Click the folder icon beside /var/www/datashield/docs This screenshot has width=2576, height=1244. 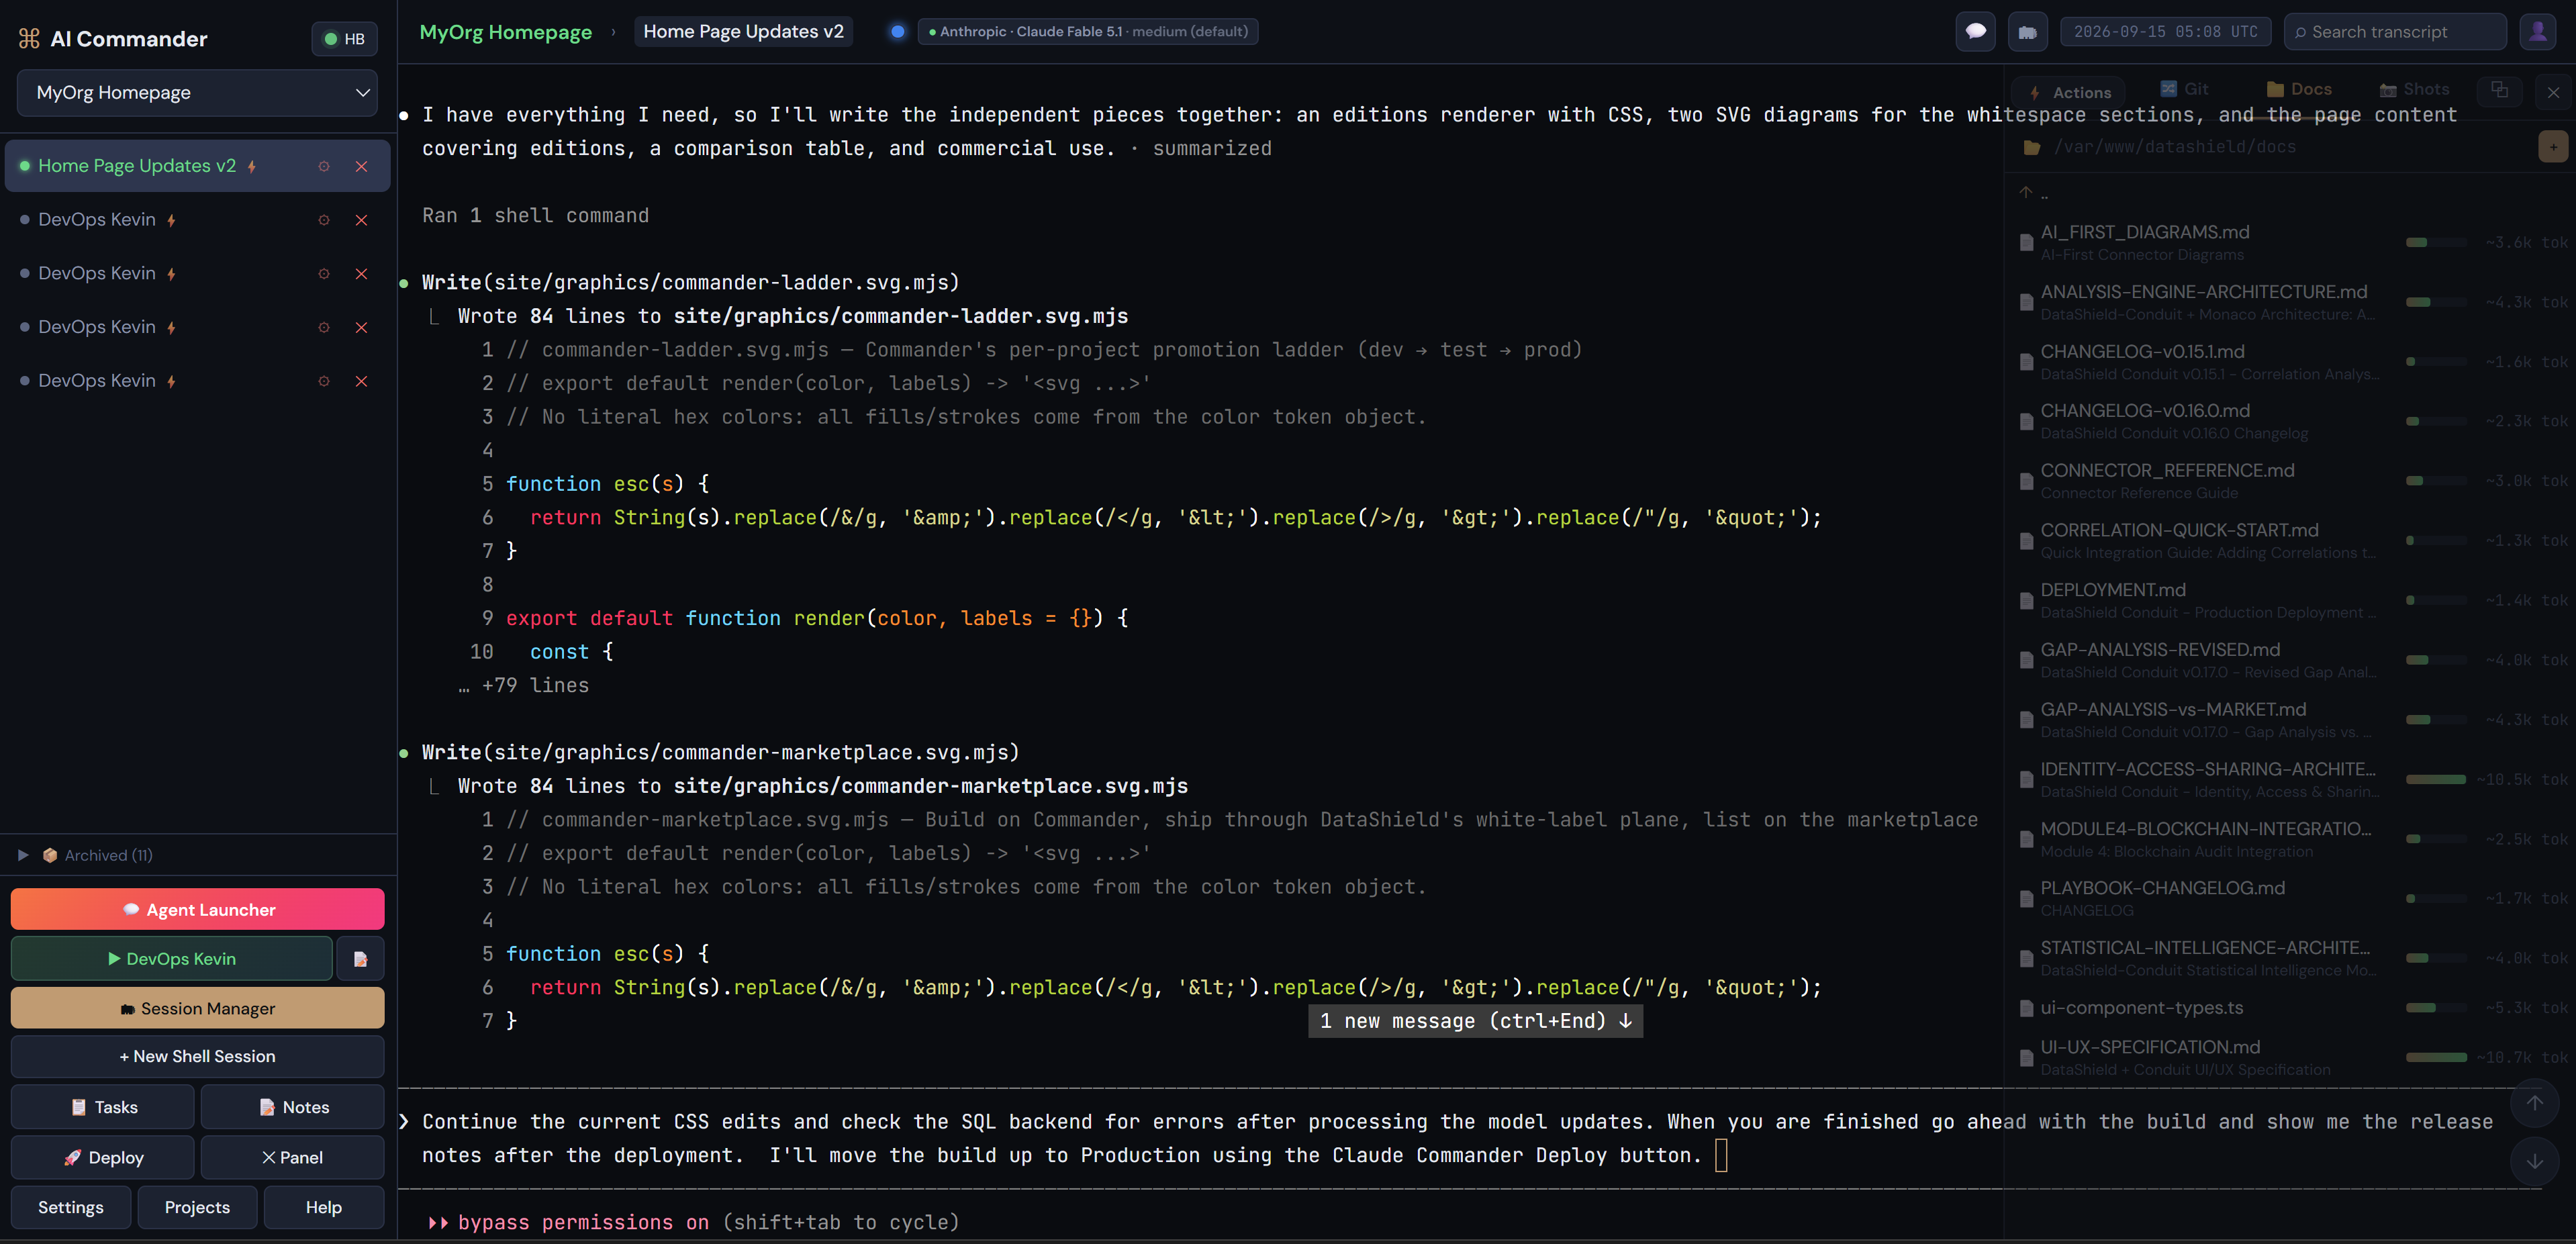pos(2031,148)
